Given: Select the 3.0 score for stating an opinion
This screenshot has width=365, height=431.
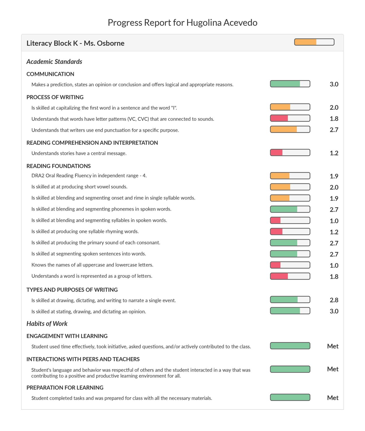Looking at the screenshot, I should (334, 311).
